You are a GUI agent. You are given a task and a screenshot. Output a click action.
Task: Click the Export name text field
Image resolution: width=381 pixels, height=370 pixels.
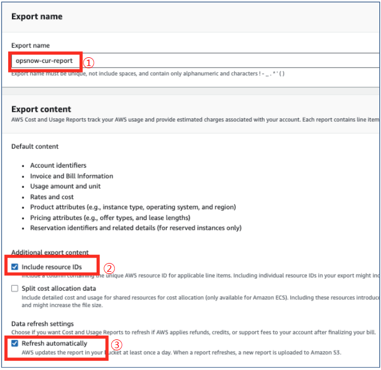click(218, 61)
